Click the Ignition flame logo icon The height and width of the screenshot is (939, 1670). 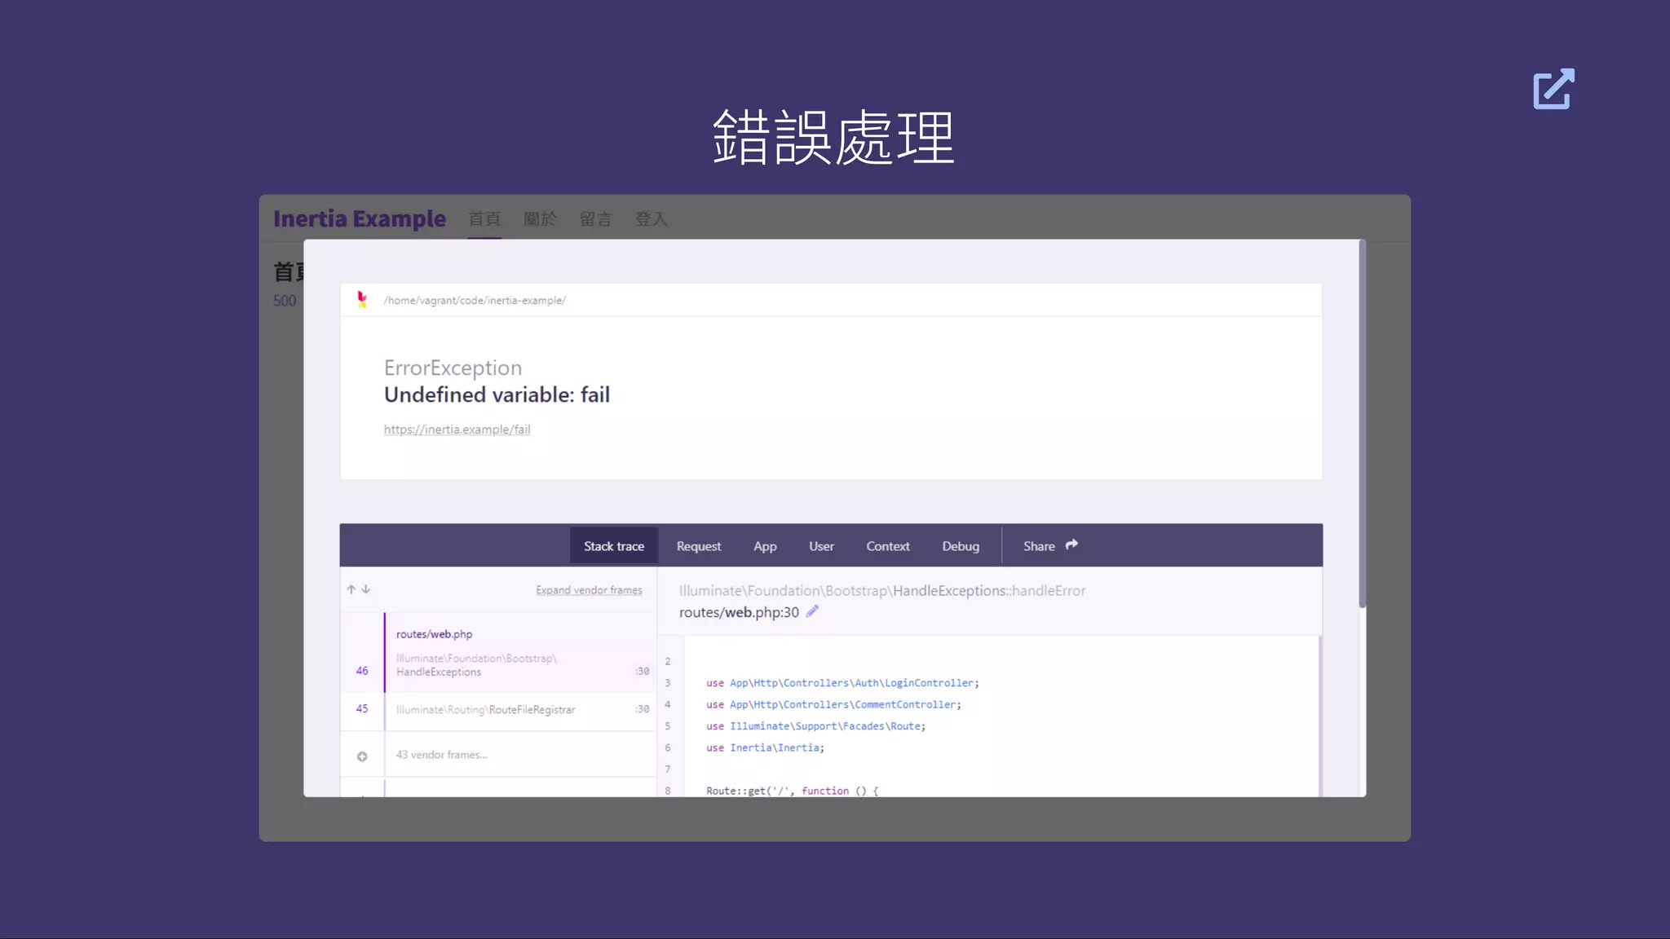click(x=362, y=300)
